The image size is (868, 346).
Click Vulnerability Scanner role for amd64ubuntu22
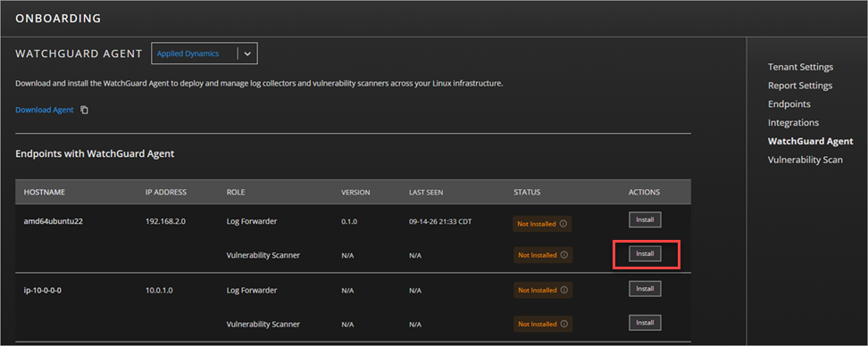(262, 255)
